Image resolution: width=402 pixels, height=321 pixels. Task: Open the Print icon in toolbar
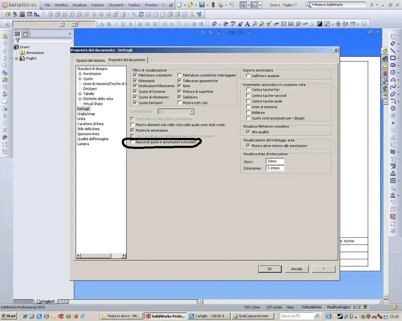tap(220, 5)
